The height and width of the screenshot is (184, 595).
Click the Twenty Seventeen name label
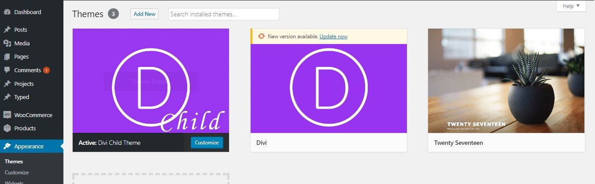[458, 143]
